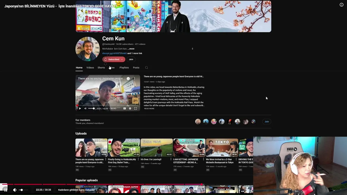
Task: Click the seventh member avatar
Action: [x=246, y=122]
